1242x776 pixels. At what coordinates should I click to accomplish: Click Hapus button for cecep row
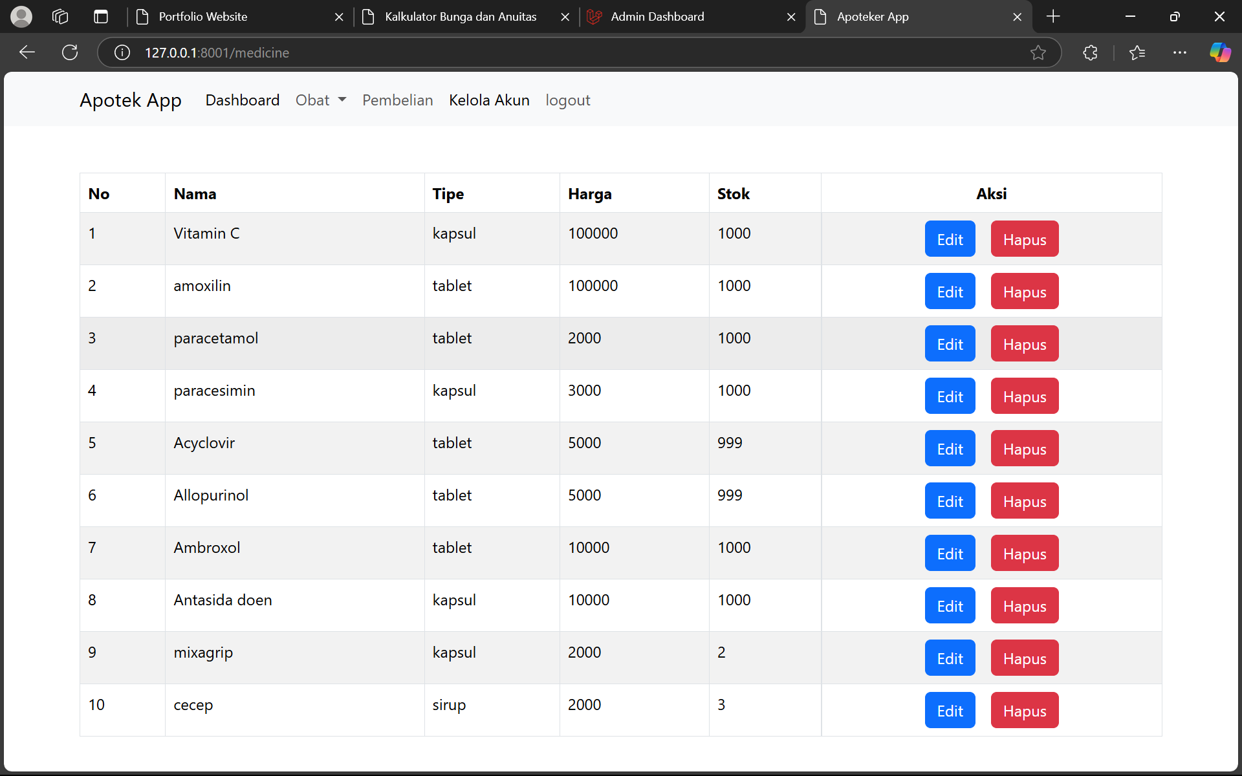click(1024, 711)
